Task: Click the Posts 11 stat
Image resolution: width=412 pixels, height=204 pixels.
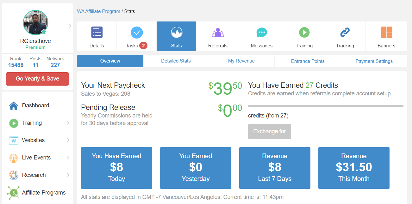Action: [x=35, y=62]
